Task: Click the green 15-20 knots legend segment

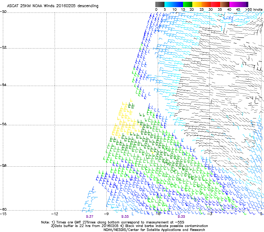Action: click(x=188, y=4)
